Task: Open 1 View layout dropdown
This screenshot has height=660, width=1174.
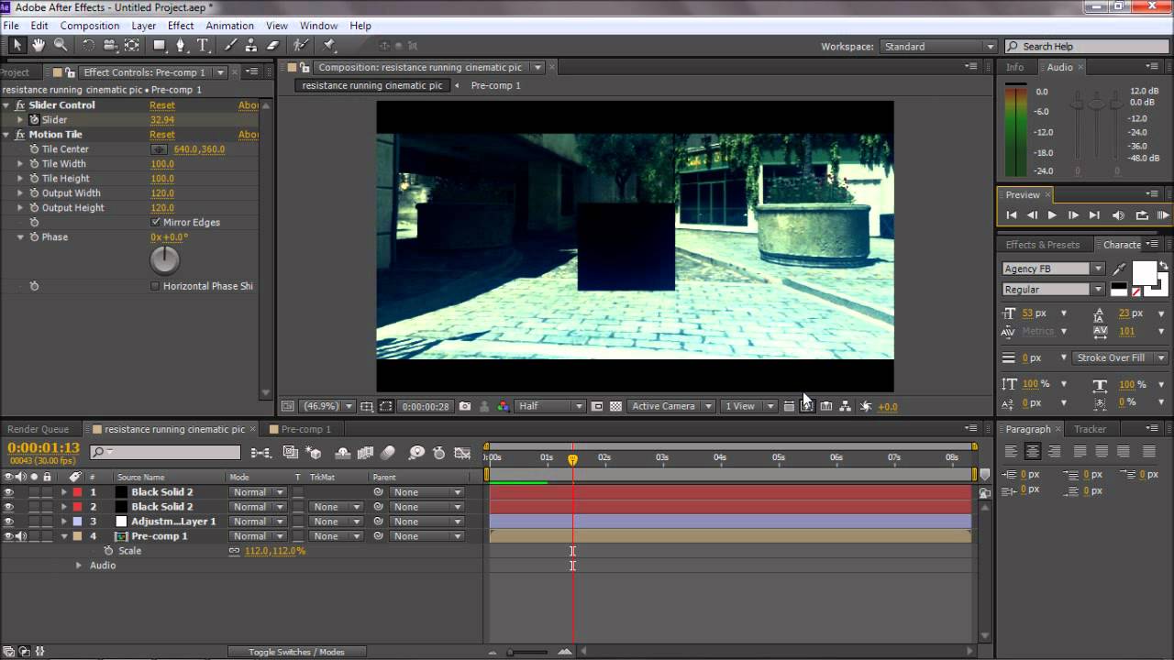Action: tap(749, 406)
